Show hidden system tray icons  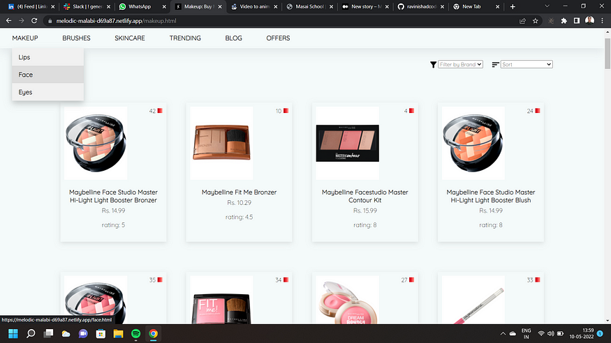tap(503, 334)
